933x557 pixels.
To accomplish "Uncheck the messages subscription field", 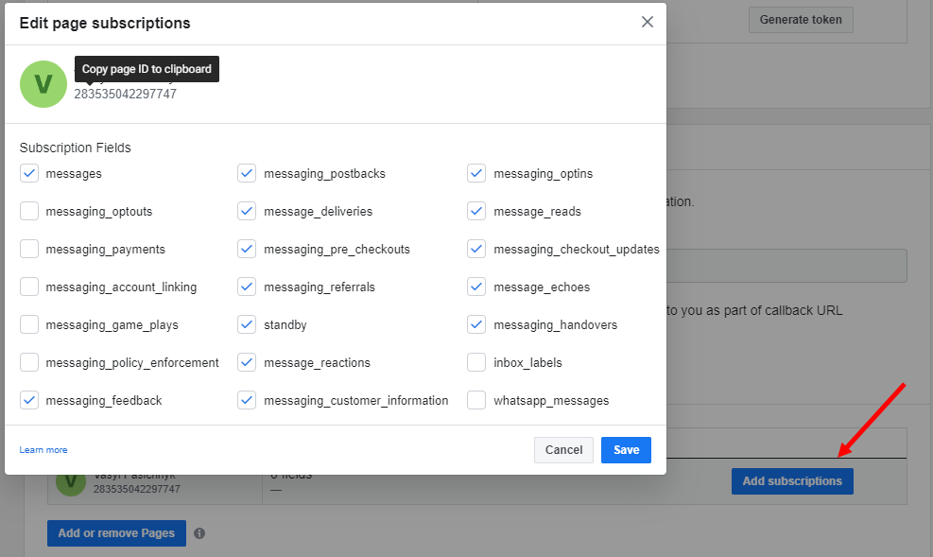I will tap(29, 173).
